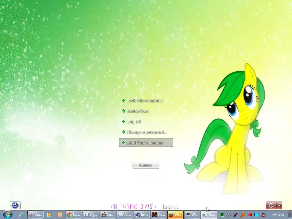Launch Internet Explorer from taskbar
This screenshot has height=219, width=292.
pyautogui.click(x=22, y=215)
